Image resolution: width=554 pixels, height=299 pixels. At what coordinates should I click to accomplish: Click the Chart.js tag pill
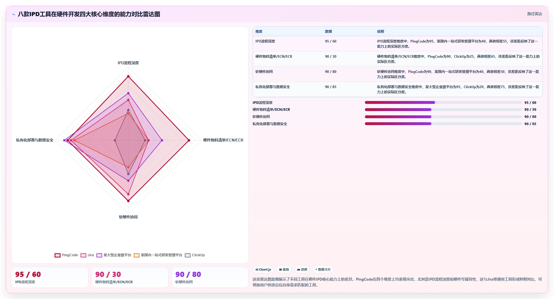pyautogui.click(x=263, y=269)
